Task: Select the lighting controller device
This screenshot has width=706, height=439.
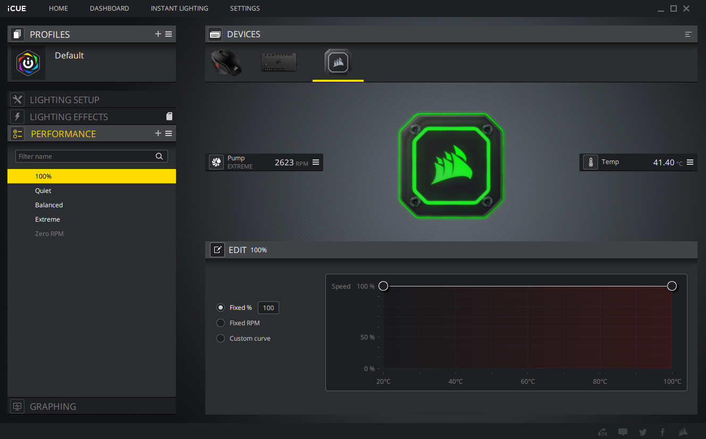Action: pyautogui.click(x=279, y=62)
